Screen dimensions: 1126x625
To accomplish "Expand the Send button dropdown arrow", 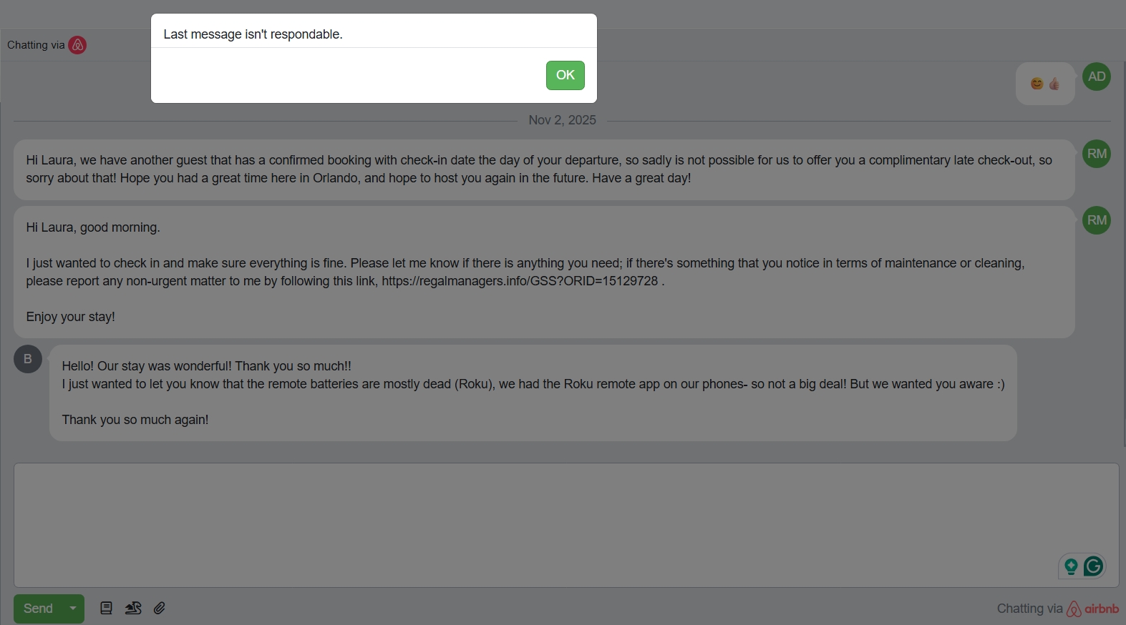I will (x=73, y=609).
